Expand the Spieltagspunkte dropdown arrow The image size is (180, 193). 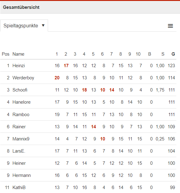tap(43, 26)
